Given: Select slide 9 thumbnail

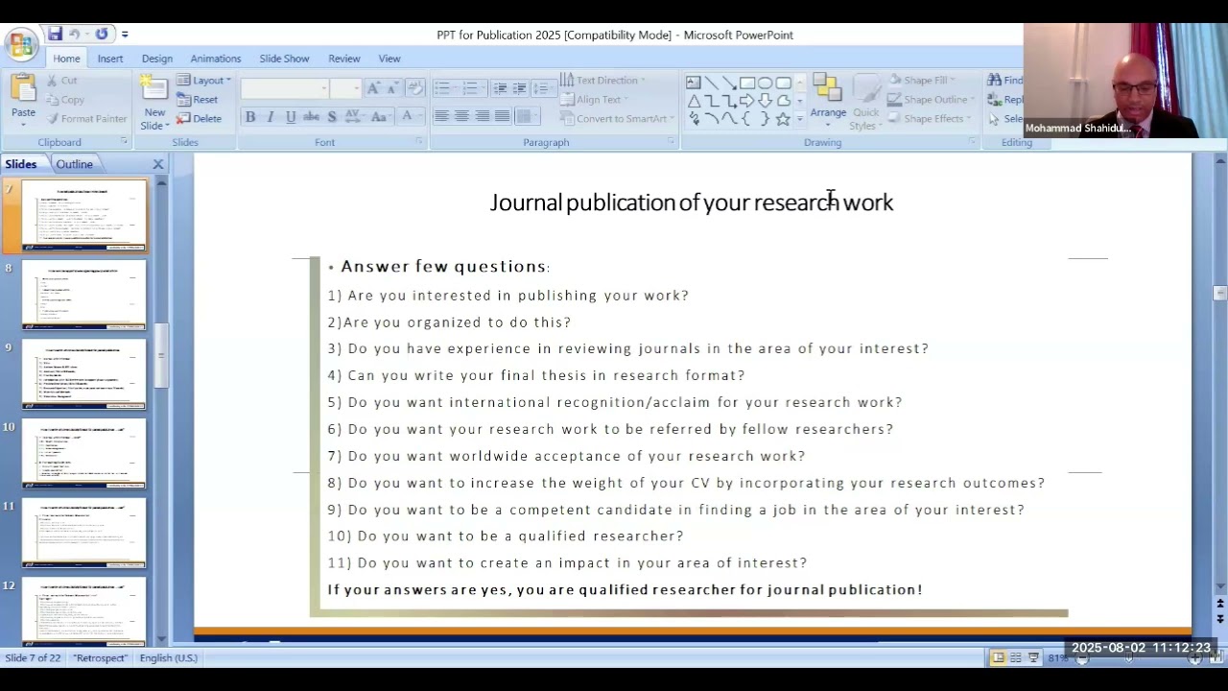Looking at the screenshot, I should [83, 373].
